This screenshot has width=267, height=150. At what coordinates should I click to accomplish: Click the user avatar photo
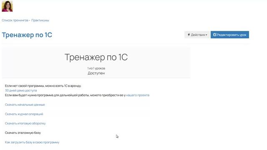point(7,6)
